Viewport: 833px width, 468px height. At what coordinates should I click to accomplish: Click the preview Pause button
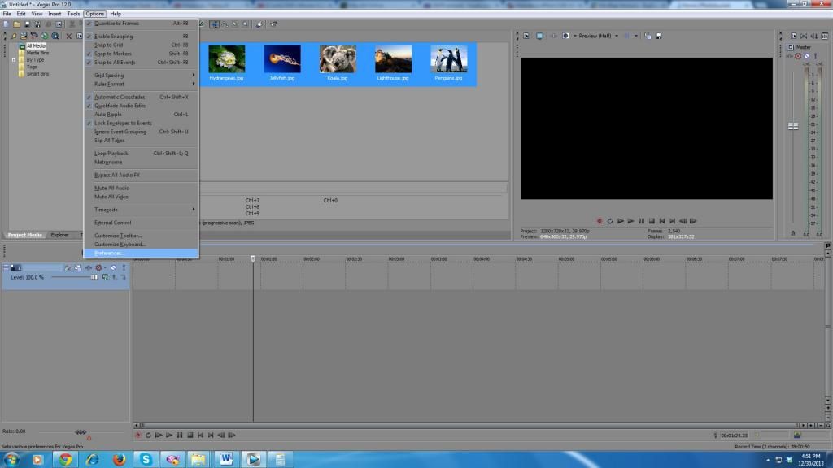pos(641,221)
